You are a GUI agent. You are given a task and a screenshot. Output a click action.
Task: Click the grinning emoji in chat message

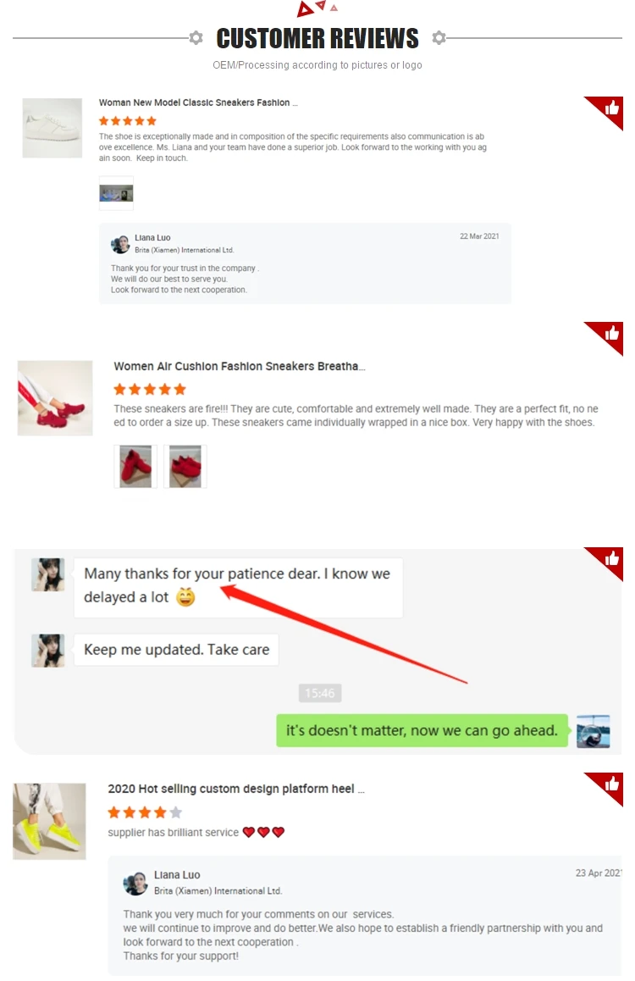185,597
